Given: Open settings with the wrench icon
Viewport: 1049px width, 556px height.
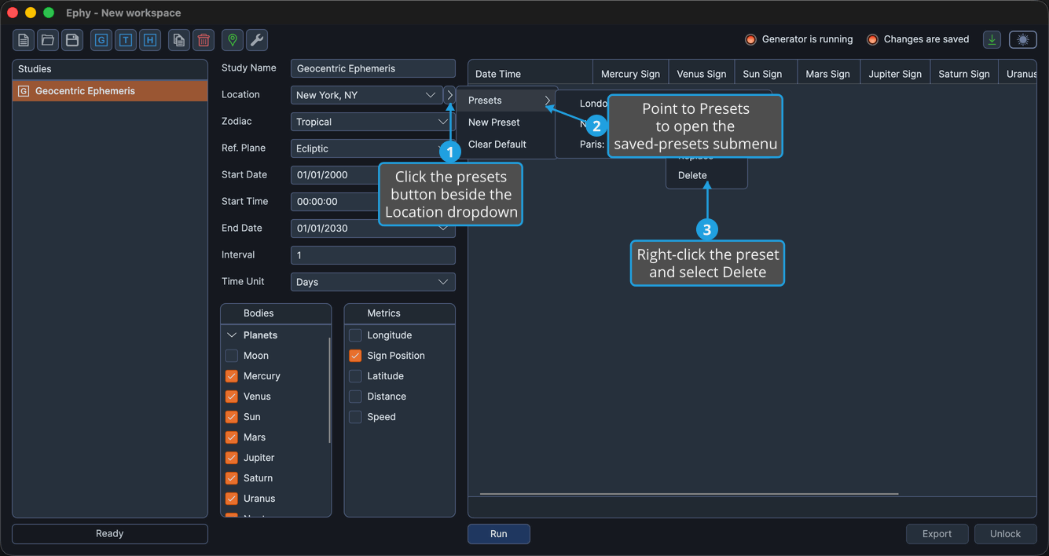Looking at the screenshot, I should coord(257,40).
